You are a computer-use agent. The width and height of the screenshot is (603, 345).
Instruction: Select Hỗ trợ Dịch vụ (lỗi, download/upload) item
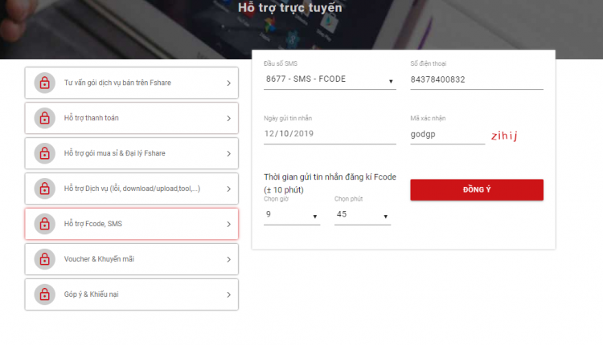point(132,189)
